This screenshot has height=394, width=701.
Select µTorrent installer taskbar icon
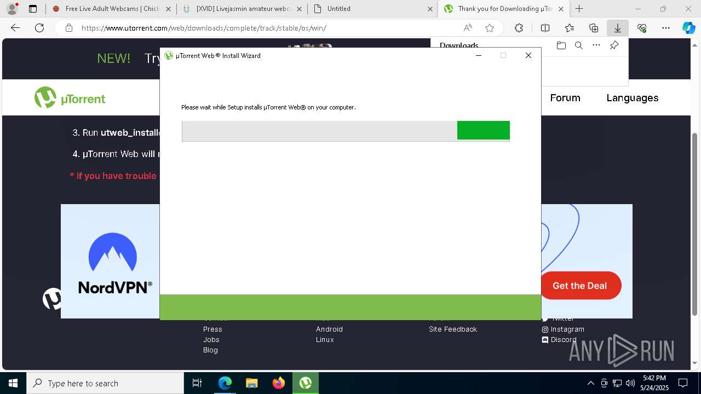pyautogui.click(x=306, y=383)
